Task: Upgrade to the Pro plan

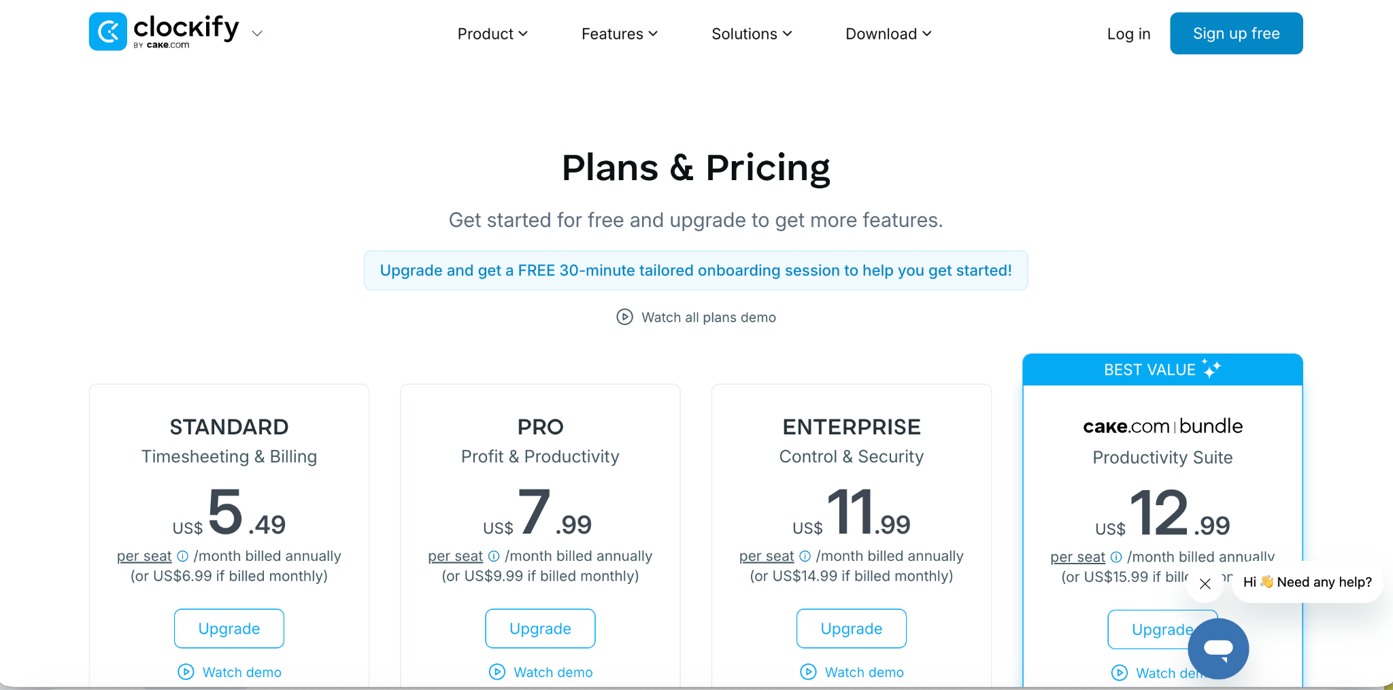Action: tap(540, 628)
